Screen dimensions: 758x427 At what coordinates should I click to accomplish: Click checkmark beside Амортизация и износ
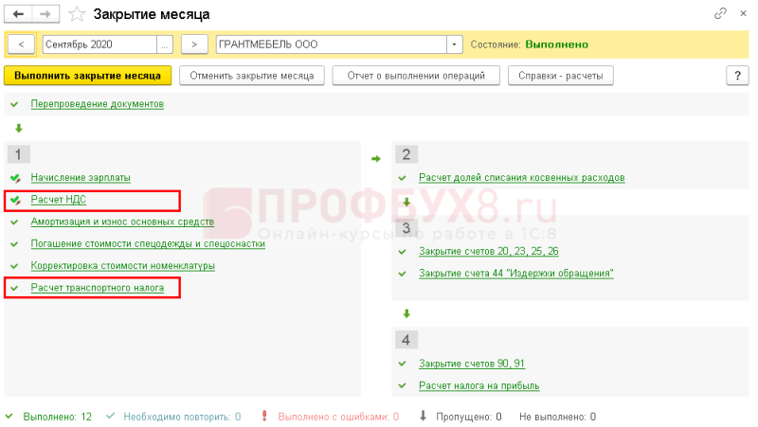pos(14,222)
